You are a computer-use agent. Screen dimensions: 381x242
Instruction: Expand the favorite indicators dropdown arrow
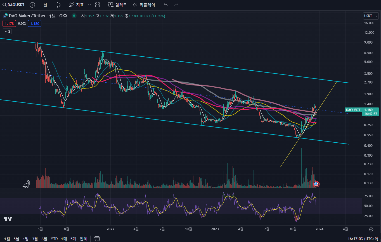click(89, 5)
